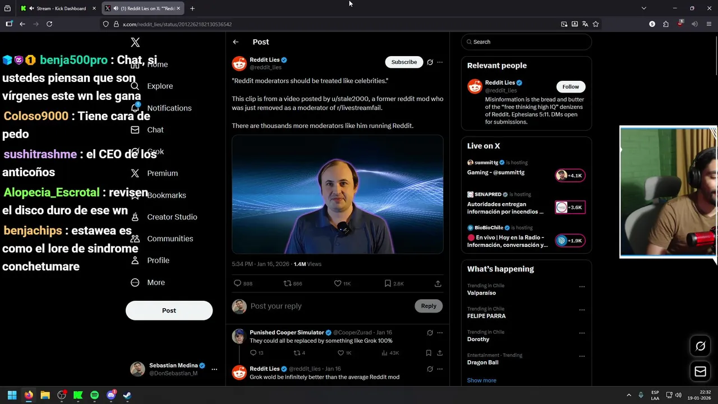Screen dimensions: 718x404
Task: Open the Dorothy trending topic
Action: 478,339
